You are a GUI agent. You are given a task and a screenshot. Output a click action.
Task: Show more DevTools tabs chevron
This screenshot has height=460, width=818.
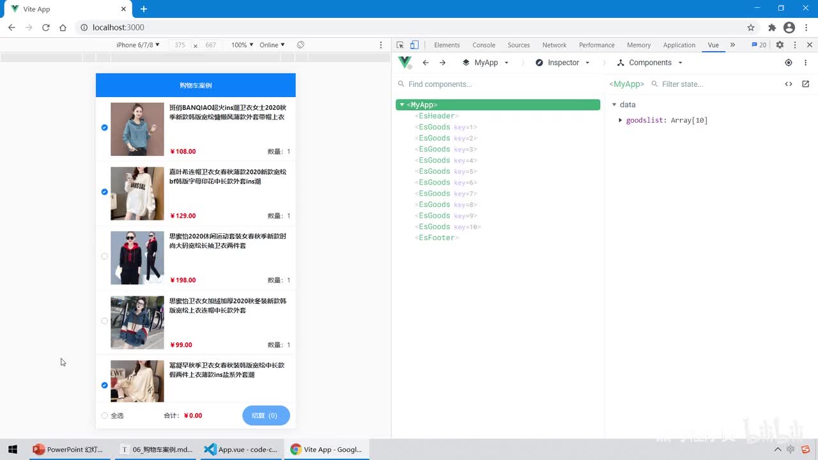click(732, 45)
